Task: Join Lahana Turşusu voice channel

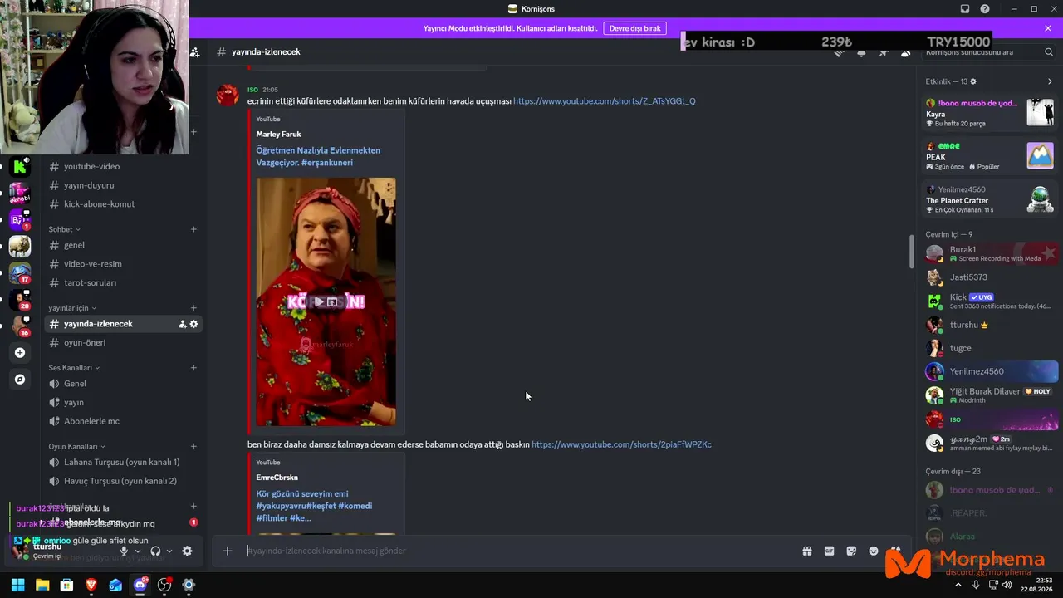Action: [122, 462]
